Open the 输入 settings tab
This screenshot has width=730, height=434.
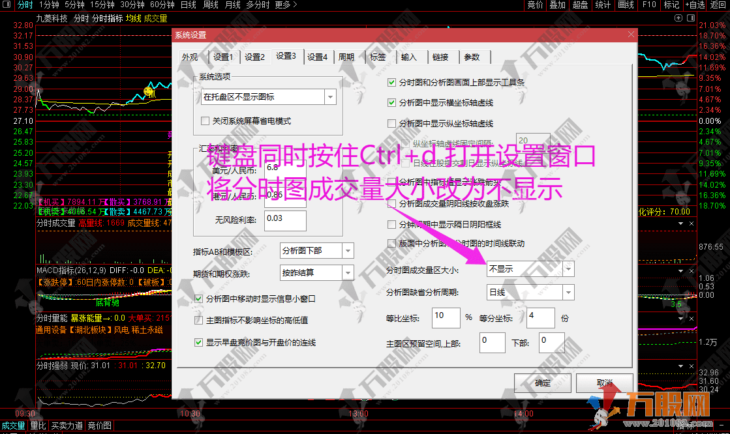coord(409,57)
